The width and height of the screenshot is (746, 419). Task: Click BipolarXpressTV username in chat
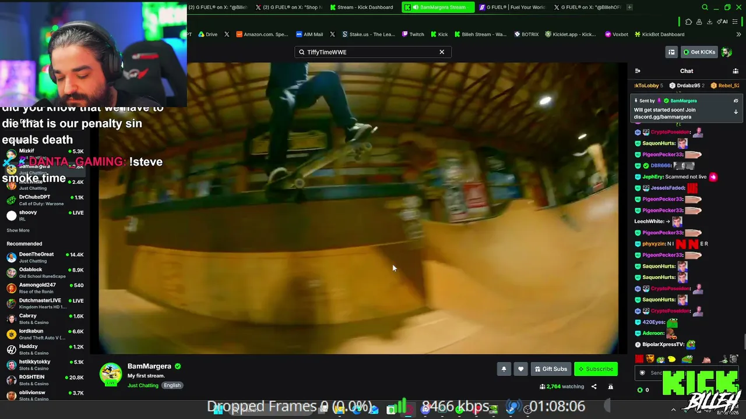(663, 345)
